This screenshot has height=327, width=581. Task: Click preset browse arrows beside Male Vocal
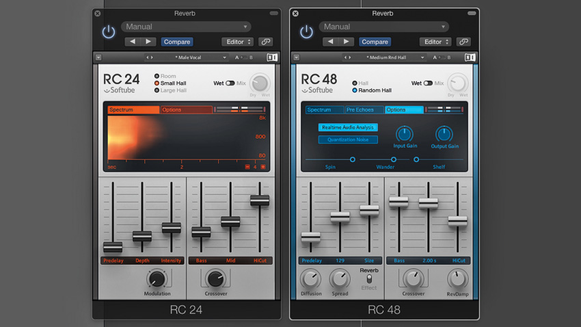(x=150, y=57)
